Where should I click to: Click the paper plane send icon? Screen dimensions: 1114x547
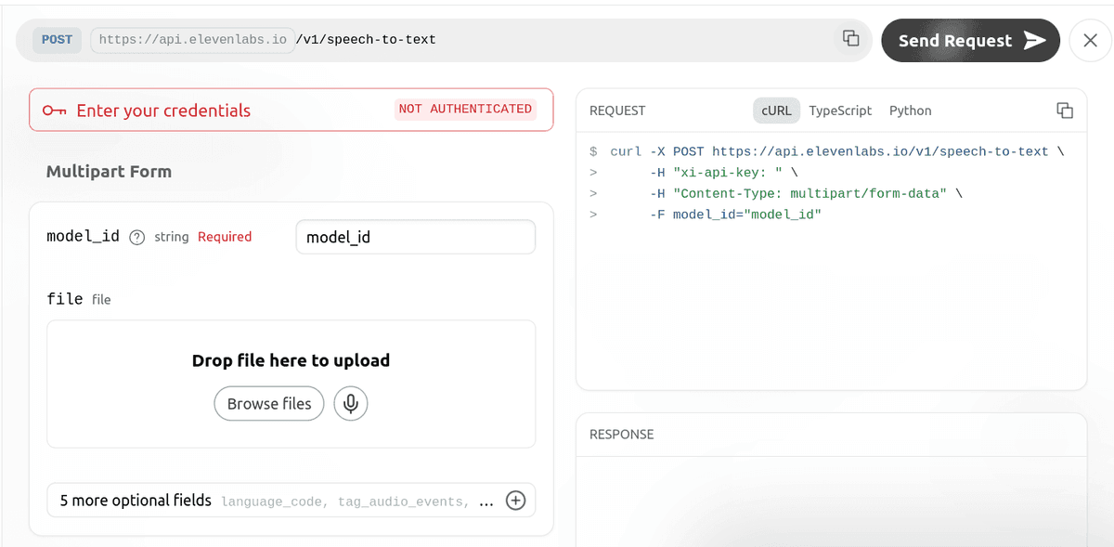[1034, 41]
